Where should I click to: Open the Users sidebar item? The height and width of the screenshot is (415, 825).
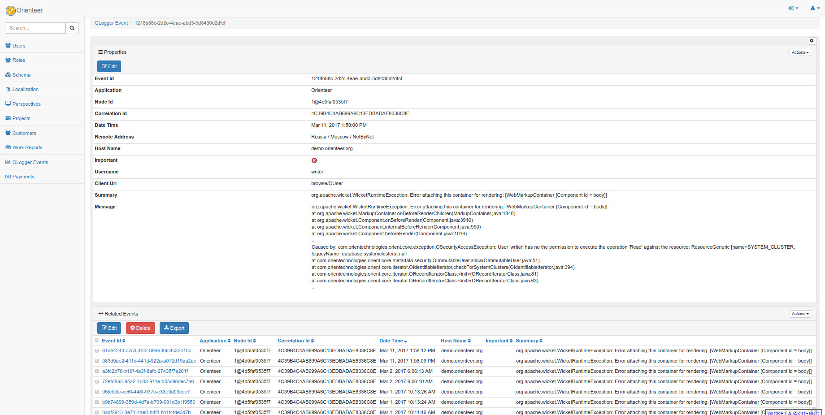[19, 46]
